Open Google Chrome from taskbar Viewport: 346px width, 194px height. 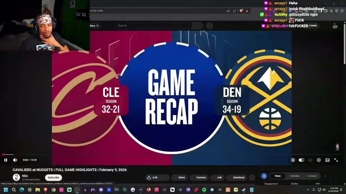tap(54, 190)
